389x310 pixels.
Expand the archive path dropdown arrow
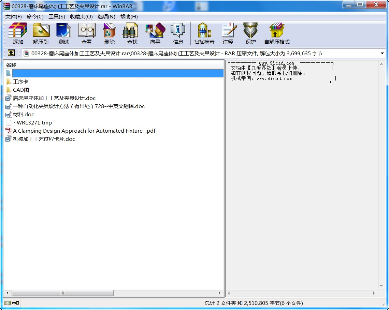[382, 54]
